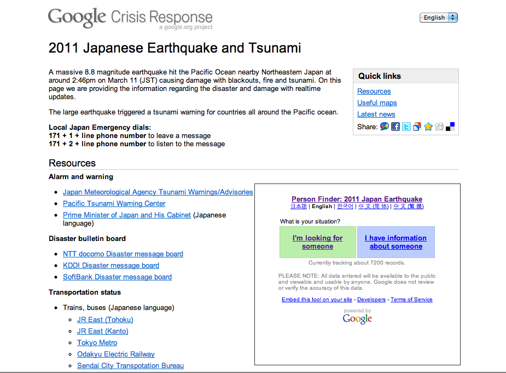Share the page on Delicious
The image size is (506, 373).
(x=450, y=127)
